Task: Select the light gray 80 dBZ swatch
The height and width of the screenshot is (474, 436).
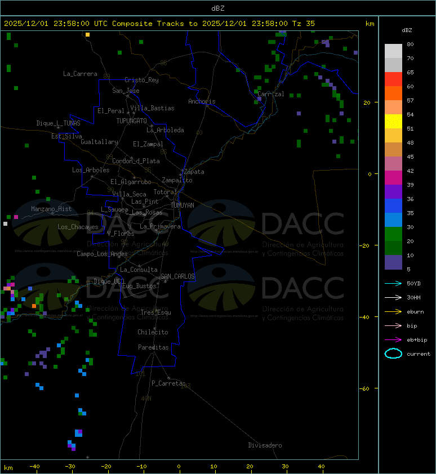Action: tap(393, 51)
